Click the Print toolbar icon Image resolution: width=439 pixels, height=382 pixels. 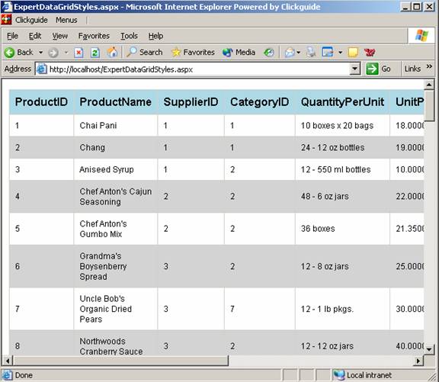(x=311, y=52)
